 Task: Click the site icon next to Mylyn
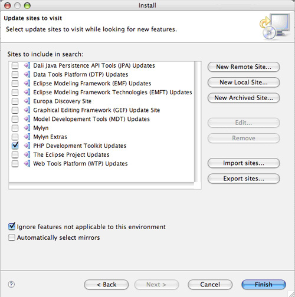[27, 128]
